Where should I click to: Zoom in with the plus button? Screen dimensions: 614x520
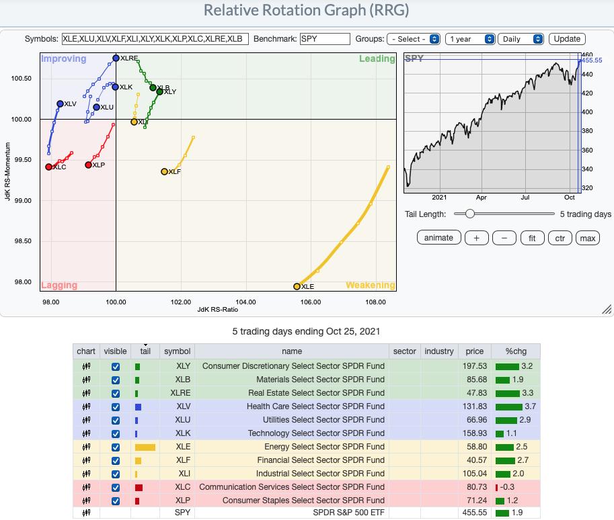coord(477,238)
